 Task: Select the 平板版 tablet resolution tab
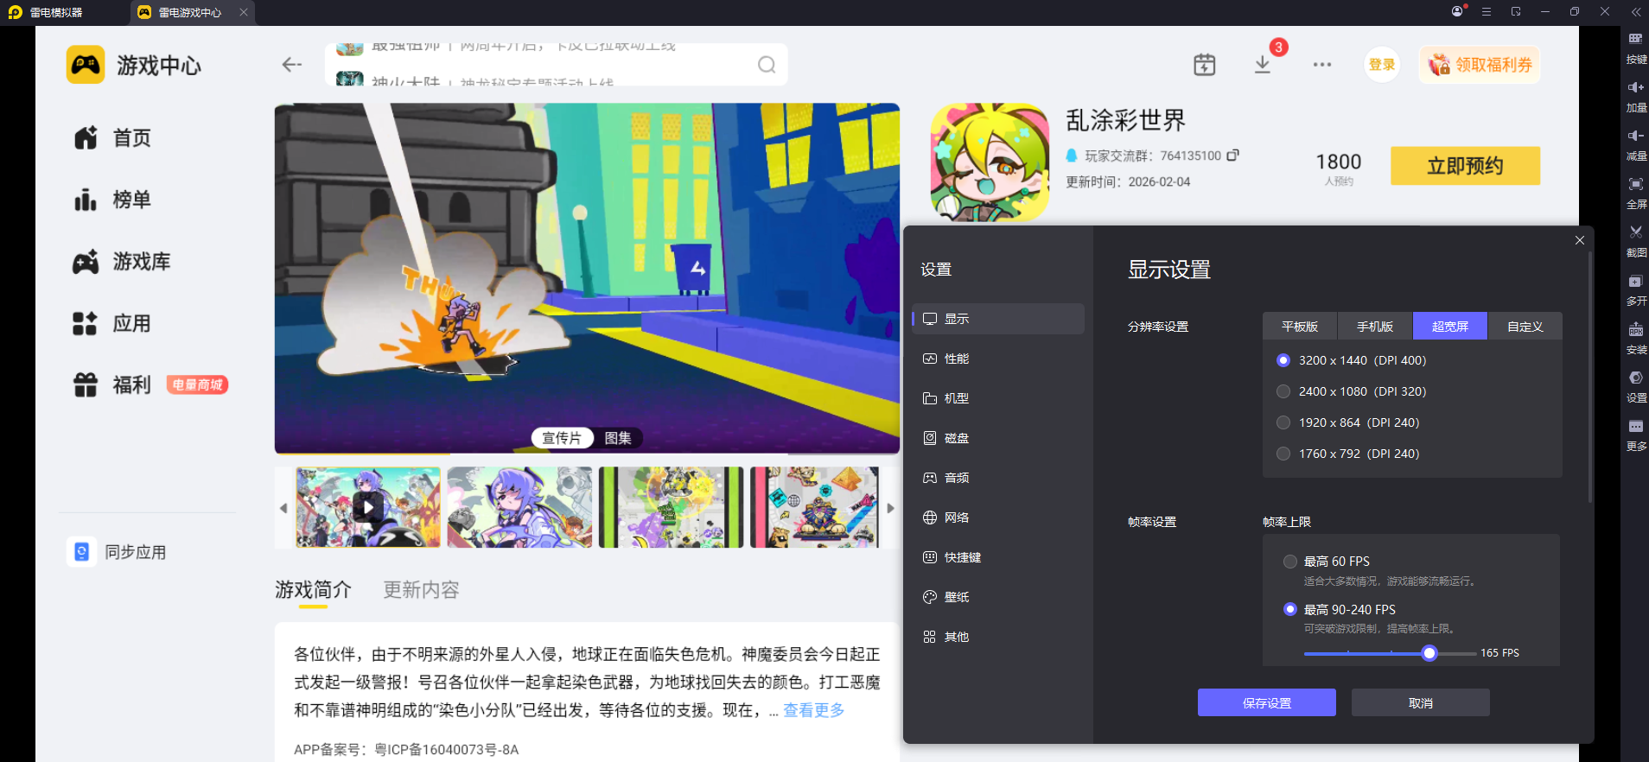(1300, 326)
